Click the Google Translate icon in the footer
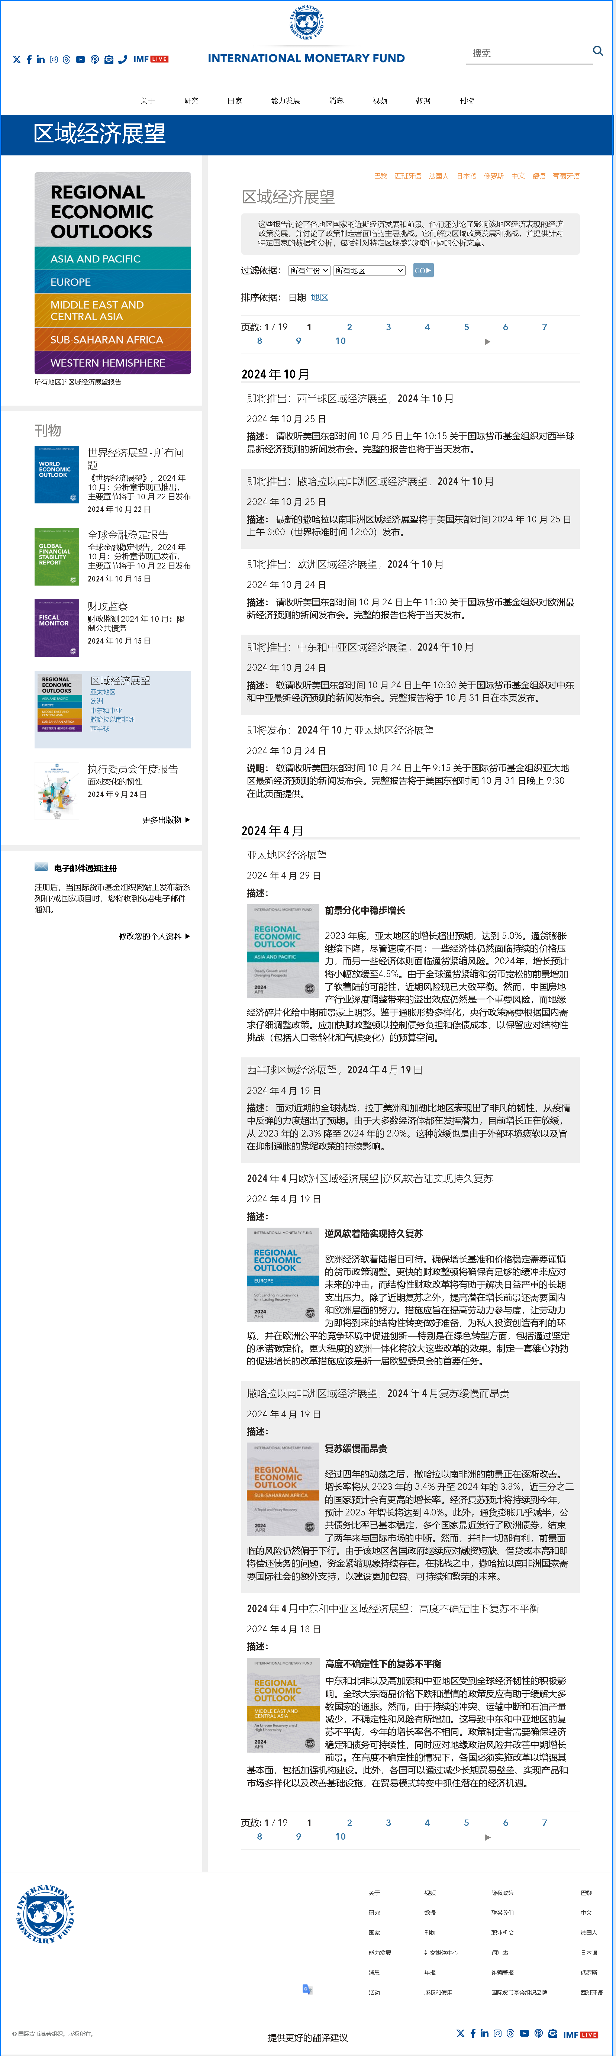This screenshot has height=2056, width=616. tap(307, 1988)
